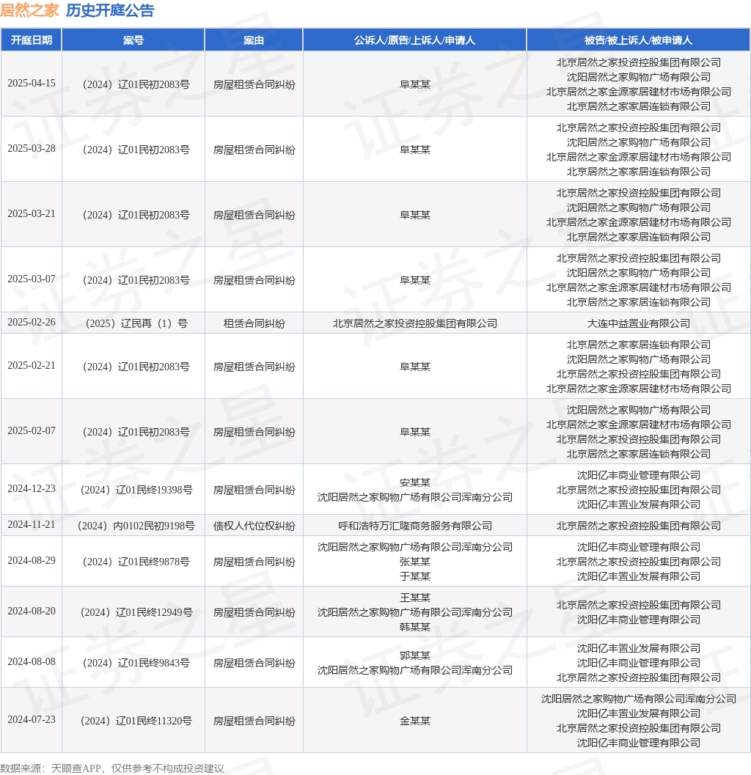Click the 公诉人/原告/上诉人/申请人 column header
Viewport: 751px width, 775px height.
click(415, 40)
